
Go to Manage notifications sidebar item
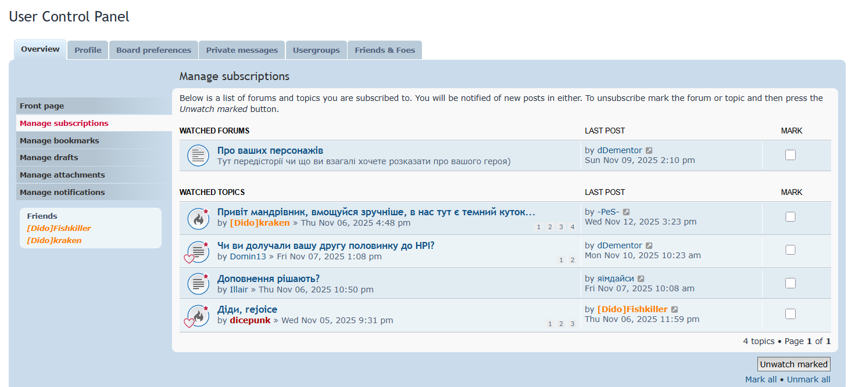coord(62,192)
